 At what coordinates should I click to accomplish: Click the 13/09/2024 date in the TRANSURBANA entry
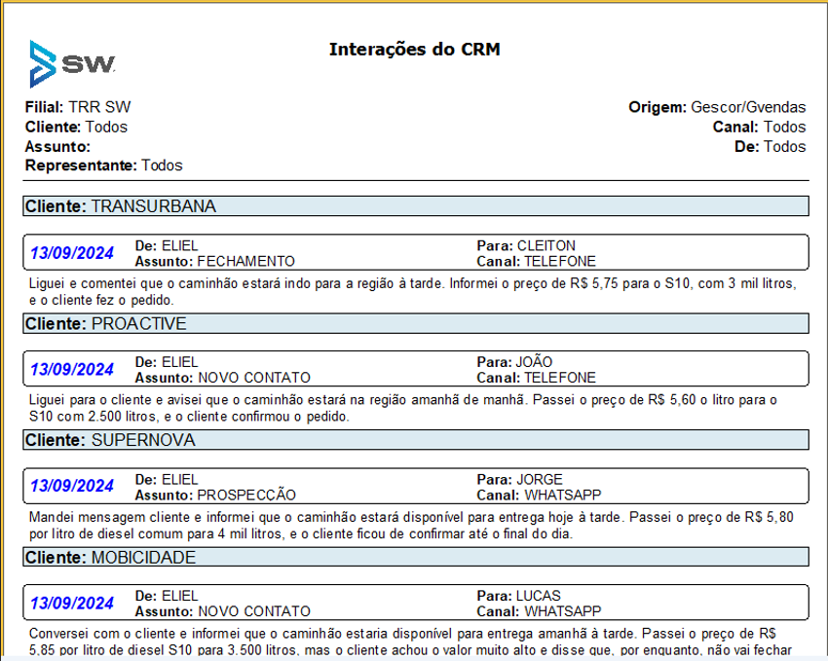click(x=72, y=253)
